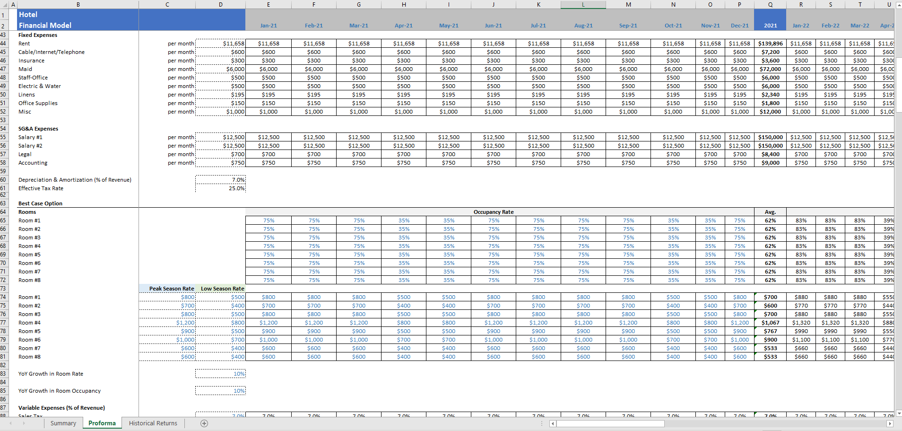Select row 44 header
Image resolution: width=902 pixels, height=431 pixels.
(x=3, y=44)
